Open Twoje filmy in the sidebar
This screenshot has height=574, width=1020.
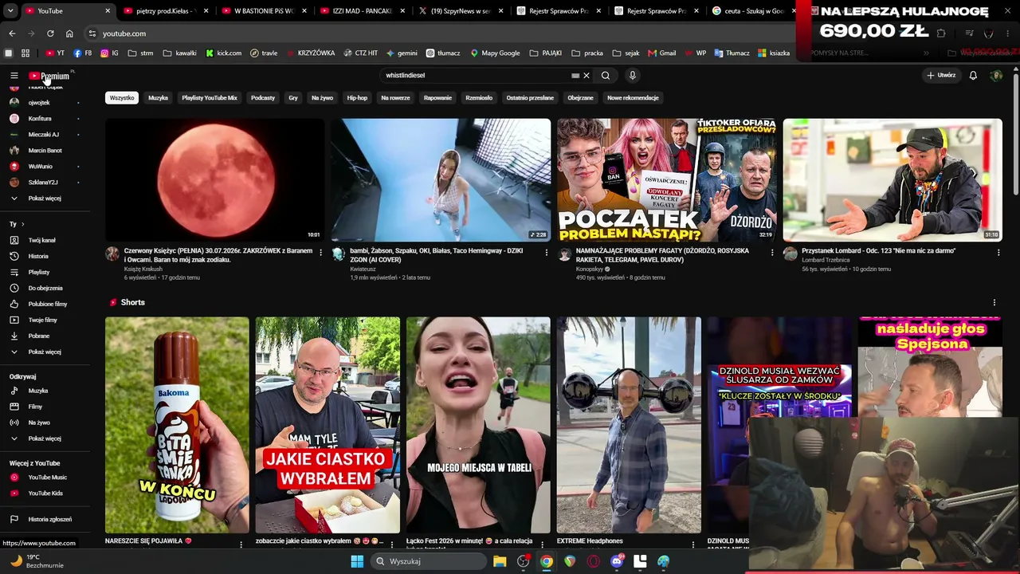[43, 320]
